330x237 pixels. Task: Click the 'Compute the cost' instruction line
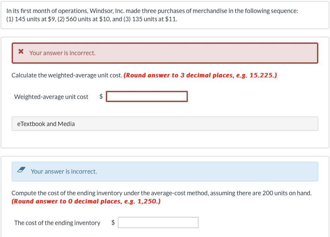point(162,193)
